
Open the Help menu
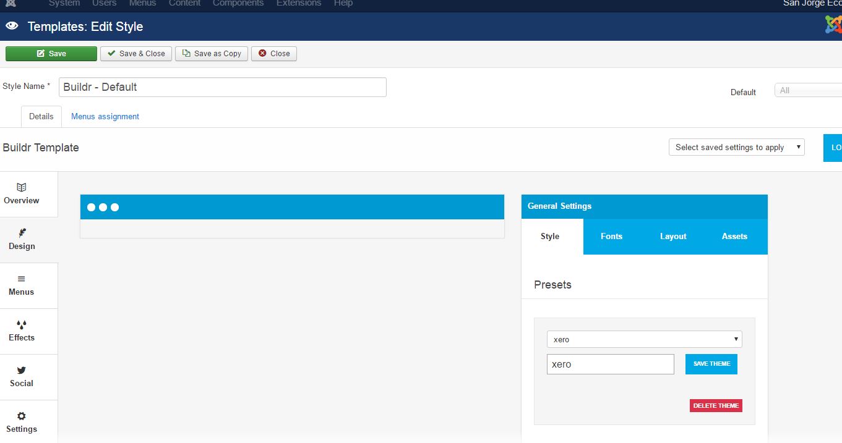(343, 3)
